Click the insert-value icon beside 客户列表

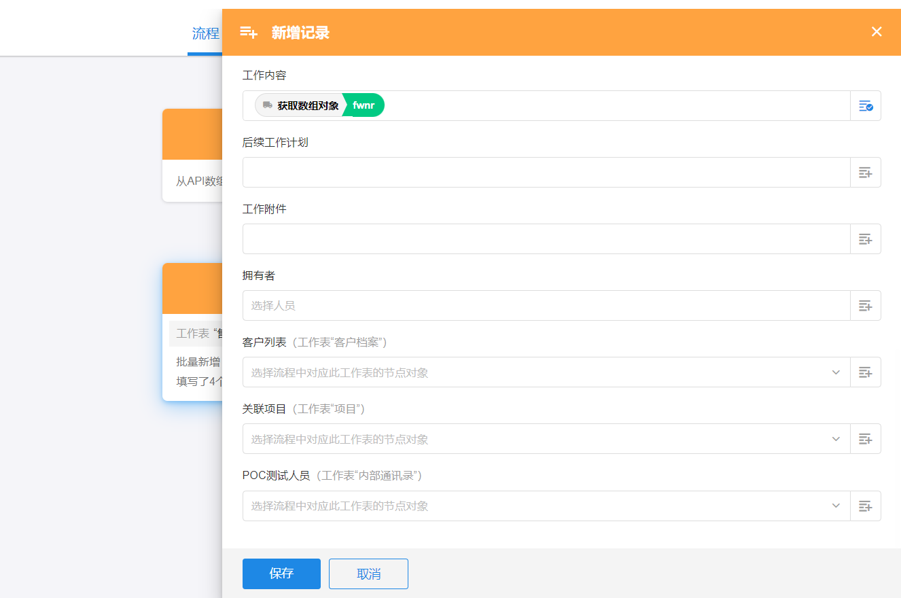point(865,372)
